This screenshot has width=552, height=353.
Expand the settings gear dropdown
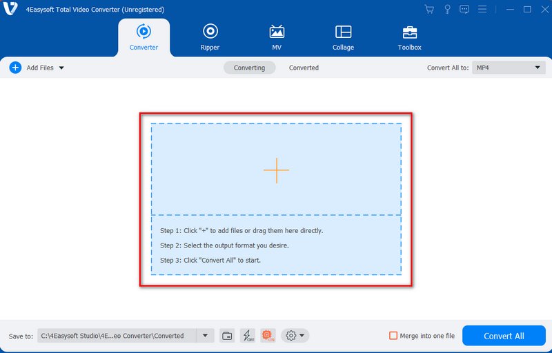[x=295, y=336]
